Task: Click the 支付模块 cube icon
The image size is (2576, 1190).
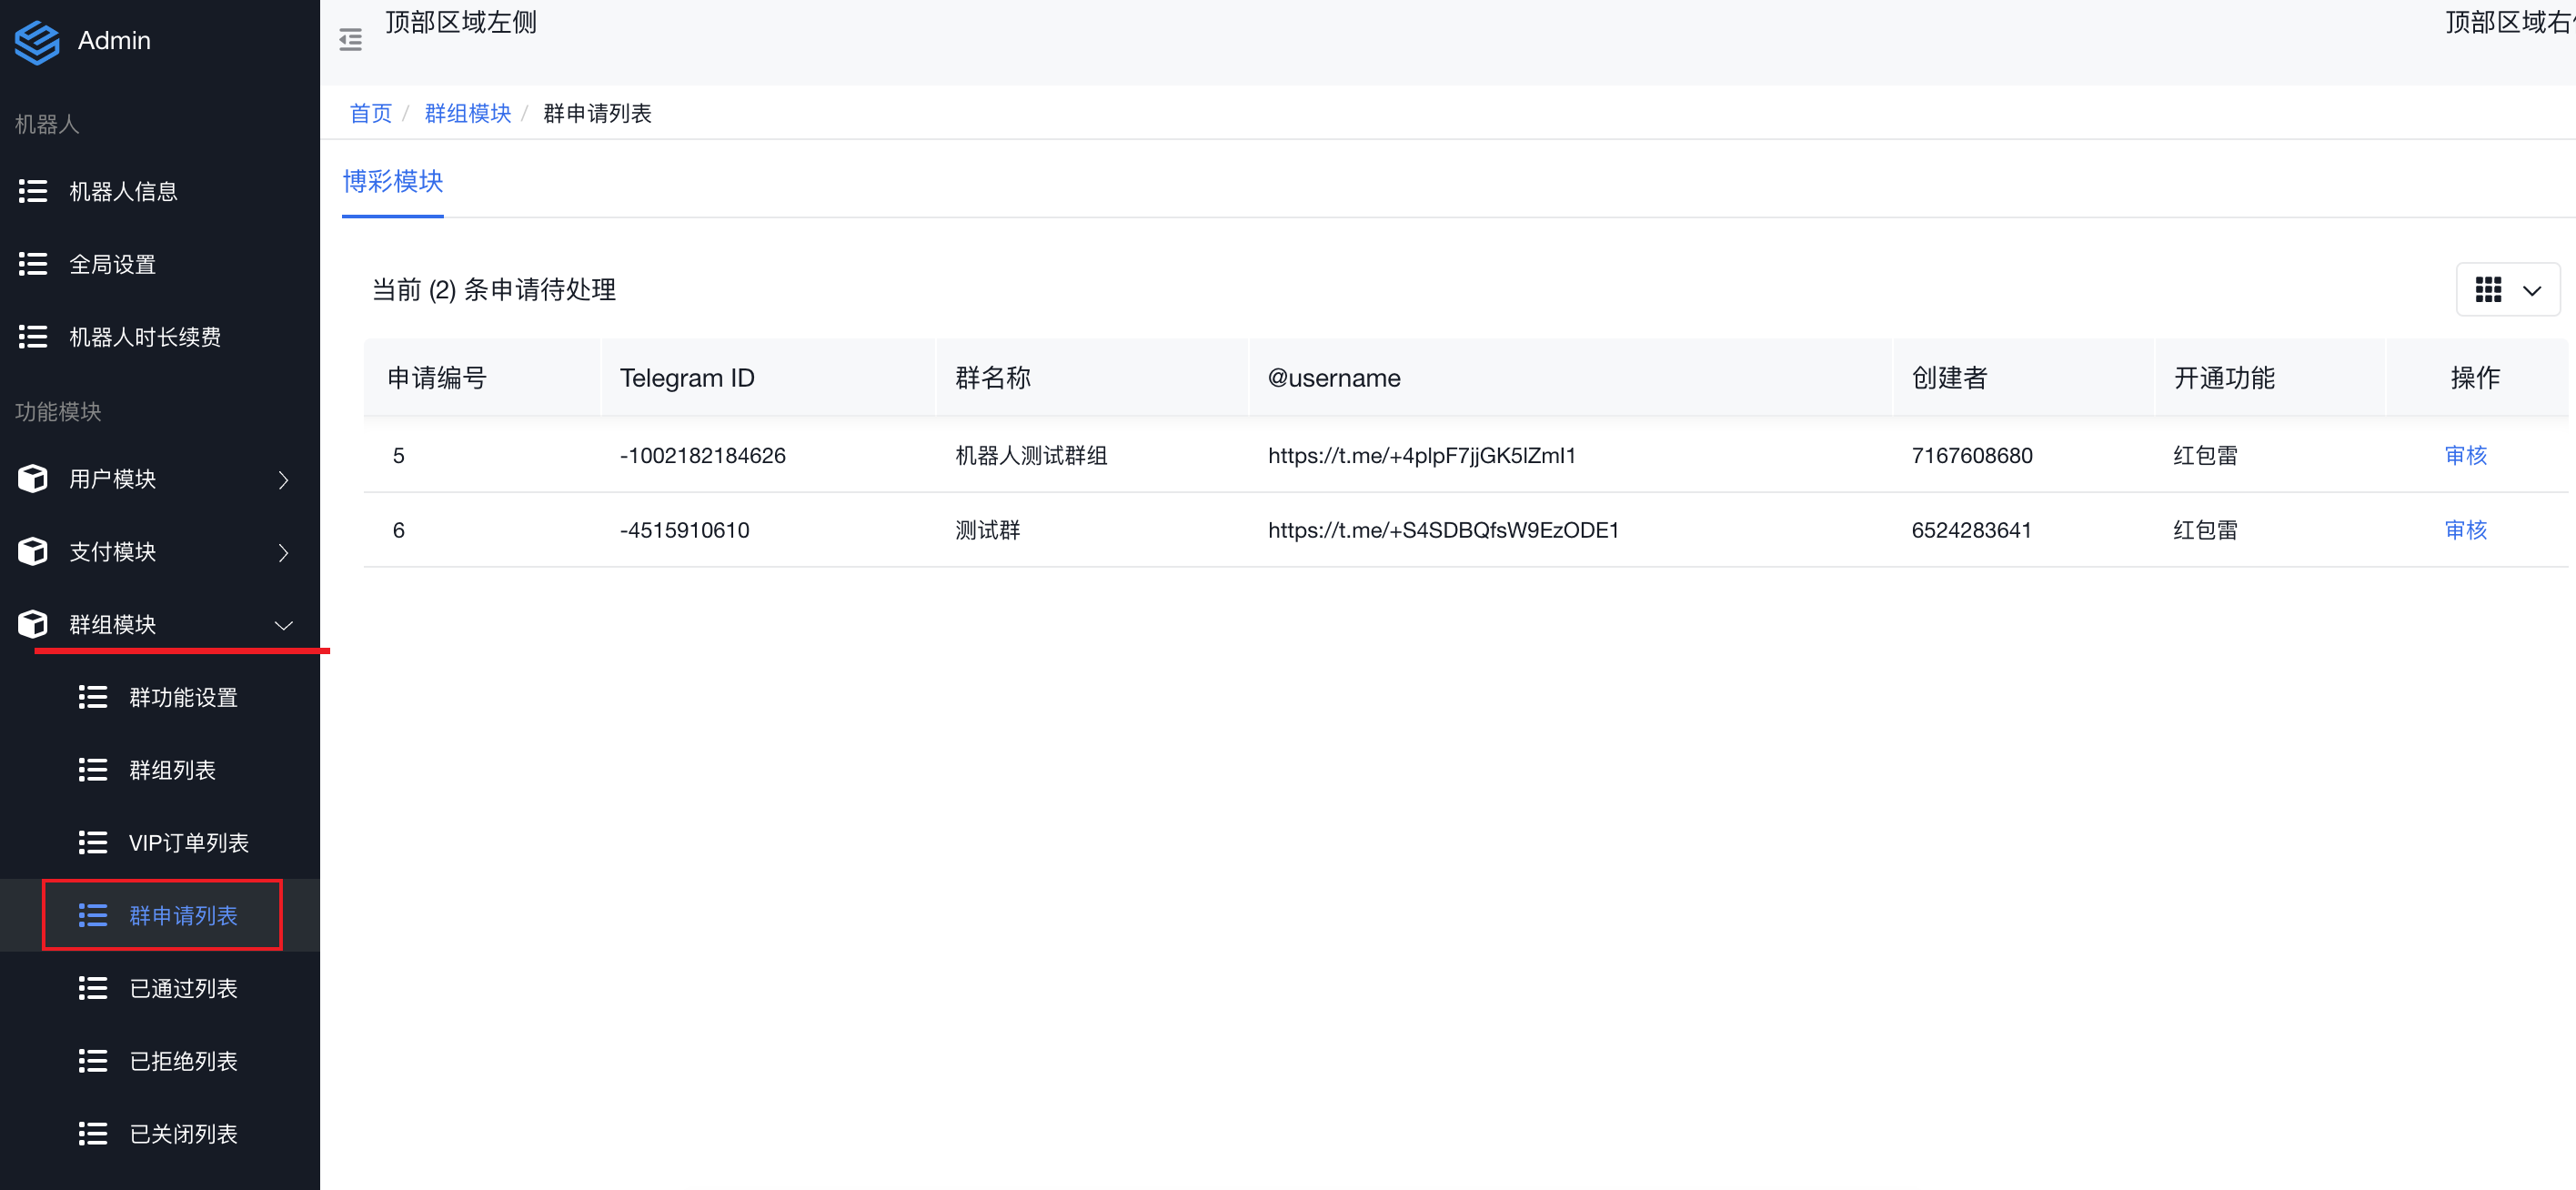Action: pos(33,552)
